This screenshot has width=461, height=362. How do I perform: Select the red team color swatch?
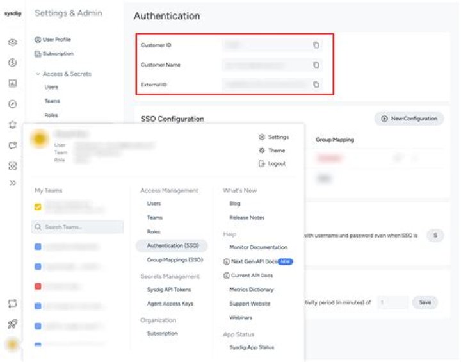(38, 286)
